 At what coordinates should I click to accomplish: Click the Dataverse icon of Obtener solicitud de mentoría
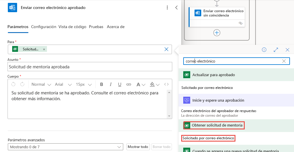186,125
